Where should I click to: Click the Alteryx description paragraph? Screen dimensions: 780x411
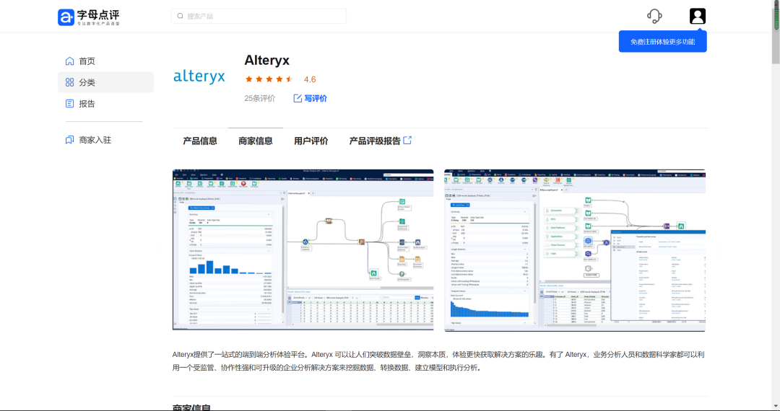438,361
